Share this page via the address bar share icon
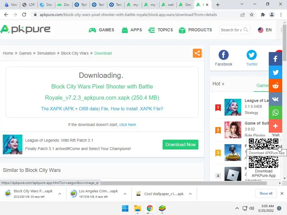 (x=243, y=15)
